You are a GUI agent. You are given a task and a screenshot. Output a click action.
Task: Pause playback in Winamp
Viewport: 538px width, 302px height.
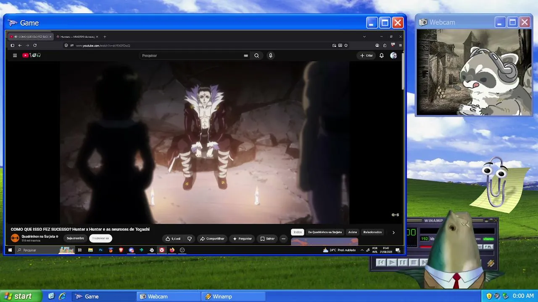click(403, 263)
